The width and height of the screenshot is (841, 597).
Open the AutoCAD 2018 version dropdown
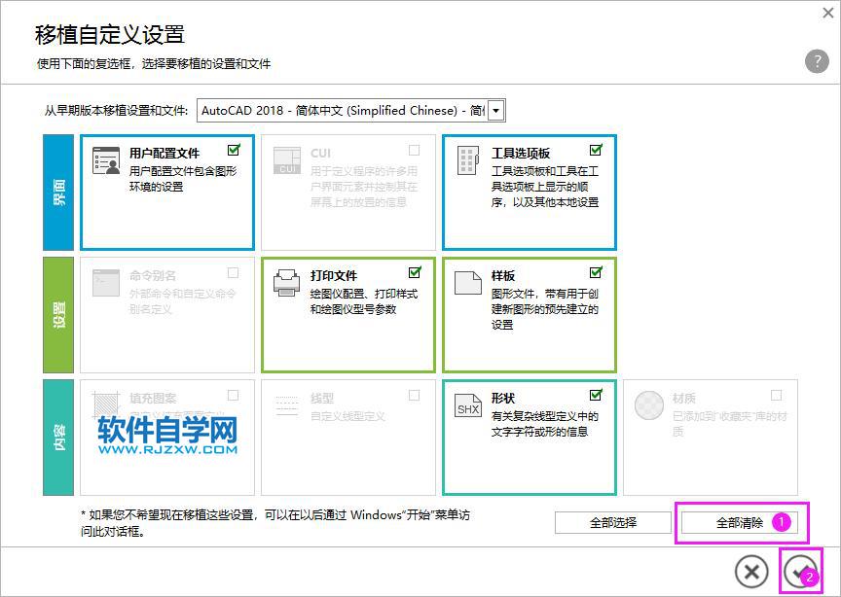497,110
